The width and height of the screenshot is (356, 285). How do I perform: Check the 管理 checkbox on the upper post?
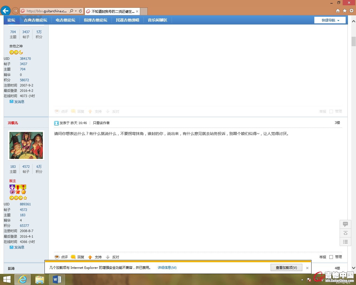[x=331, y=111]
